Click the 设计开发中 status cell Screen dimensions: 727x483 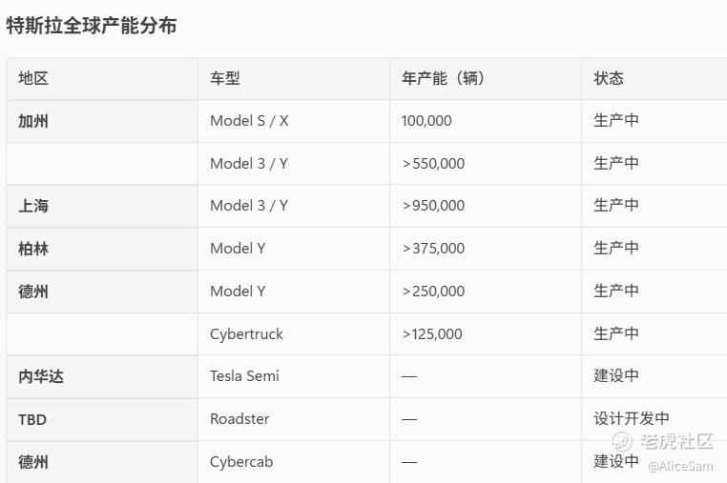[x=632, y=418]
